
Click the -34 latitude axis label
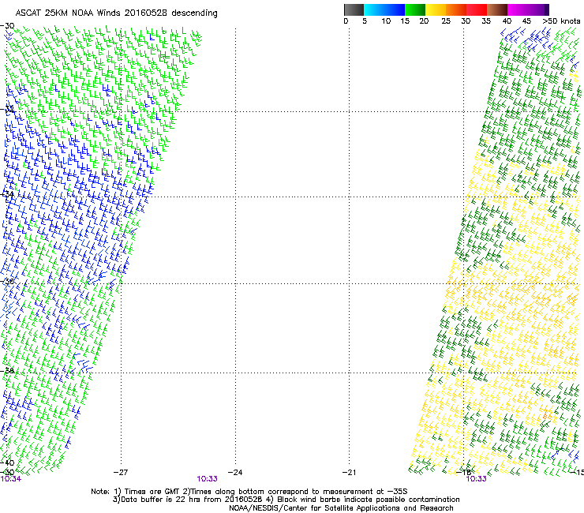coord(7,194)
